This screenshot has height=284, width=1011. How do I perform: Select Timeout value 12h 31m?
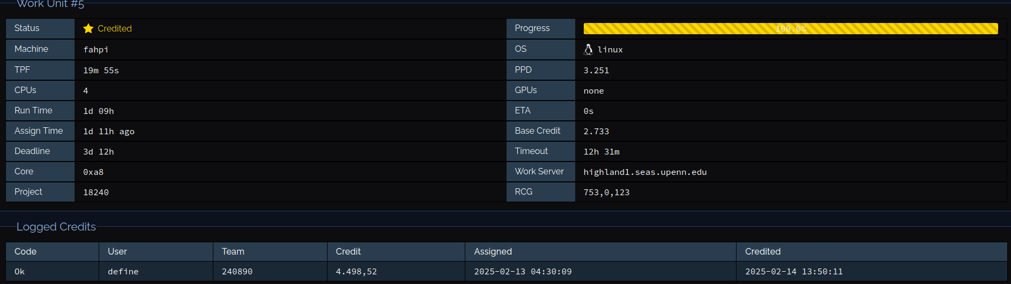[601, 152]
